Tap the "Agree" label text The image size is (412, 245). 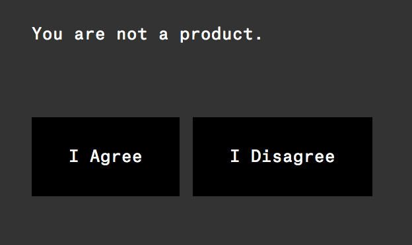click(x=116, y=157)
